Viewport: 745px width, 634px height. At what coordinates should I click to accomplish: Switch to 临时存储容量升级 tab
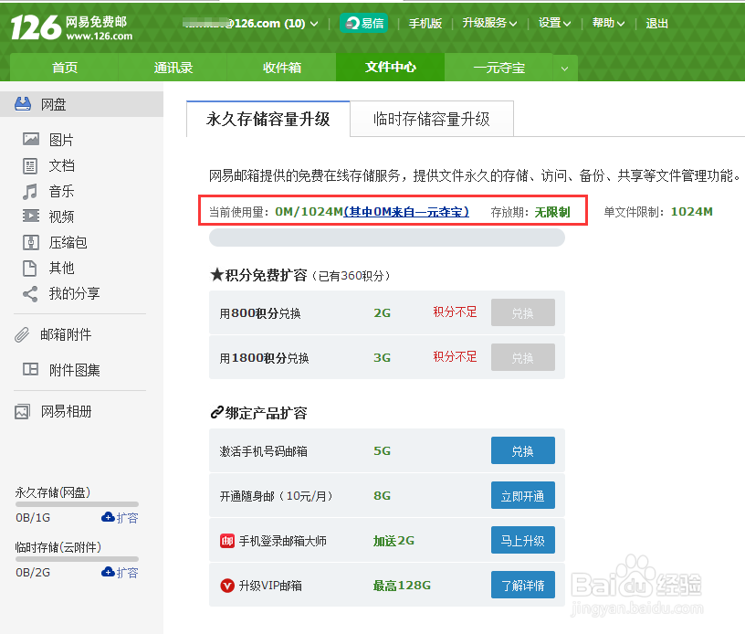tap(432, 119)
